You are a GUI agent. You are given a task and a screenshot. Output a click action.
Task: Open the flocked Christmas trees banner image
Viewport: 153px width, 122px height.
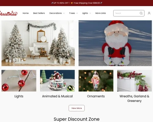(x=38, y=43)
